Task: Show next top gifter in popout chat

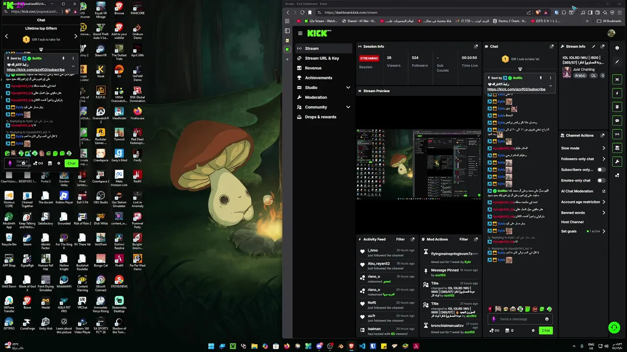Action: [75, 36]
